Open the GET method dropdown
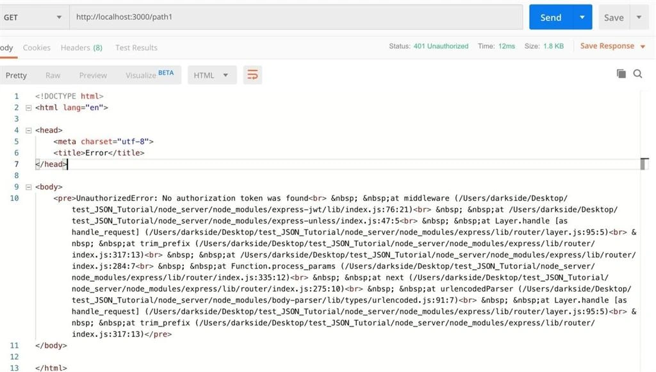This screenshot has height=372, width=656. click(33, 17)
